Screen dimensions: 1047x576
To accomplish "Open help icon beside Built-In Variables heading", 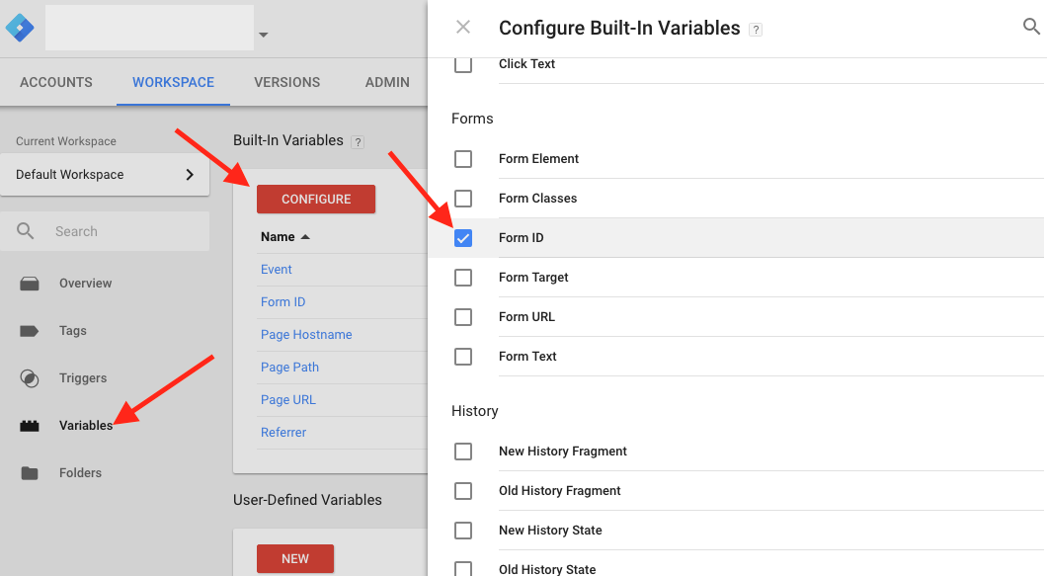I will click(x=358, y=141).
